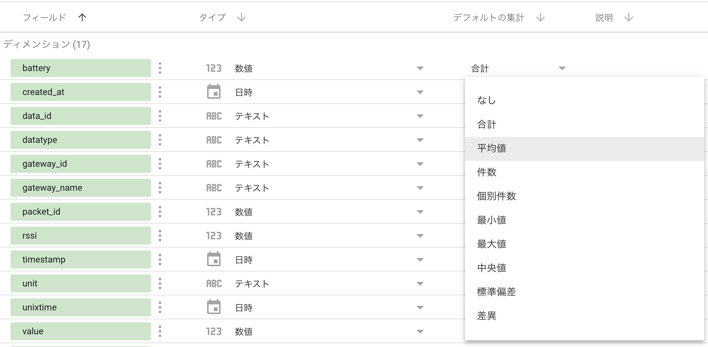
Task: Click the calendar icon next to unixtime
Action: pyautogui.click(x=213, y=307)
